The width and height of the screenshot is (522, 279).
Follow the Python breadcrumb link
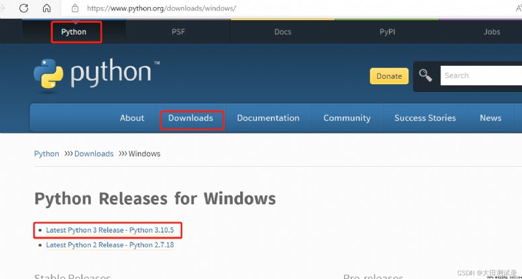pyautogui.click(x=46, y=154)
